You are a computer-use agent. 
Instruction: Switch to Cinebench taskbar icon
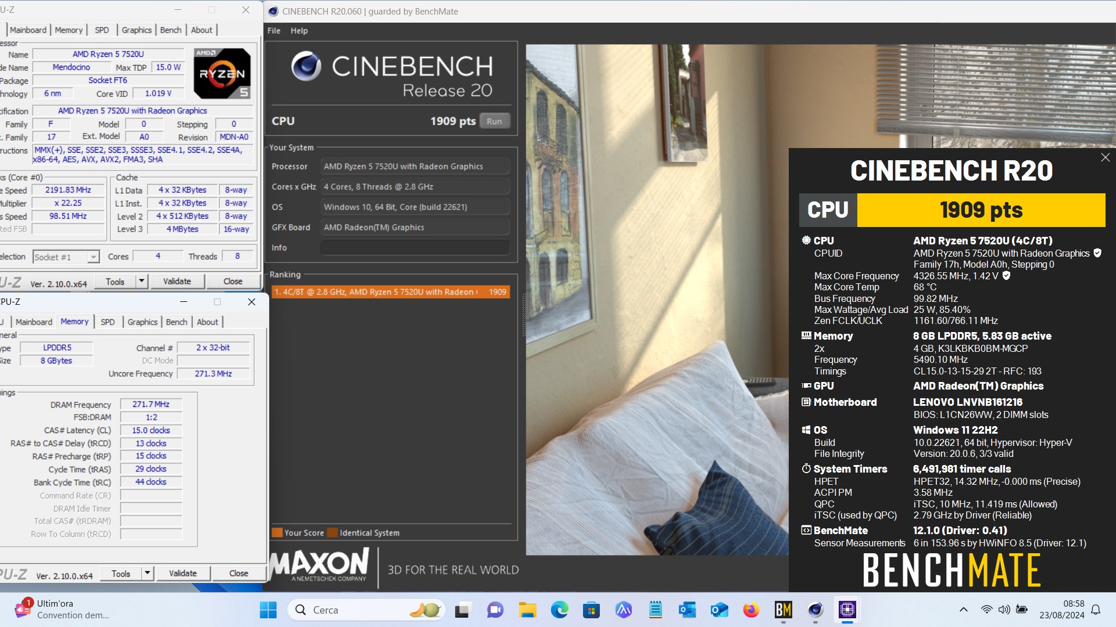point(815,610)
